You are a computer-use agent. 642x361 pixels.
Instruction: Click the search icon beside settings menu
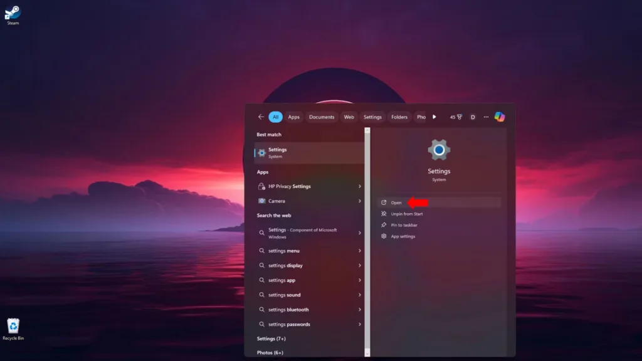pyautogui.click(x=261, y=251)
